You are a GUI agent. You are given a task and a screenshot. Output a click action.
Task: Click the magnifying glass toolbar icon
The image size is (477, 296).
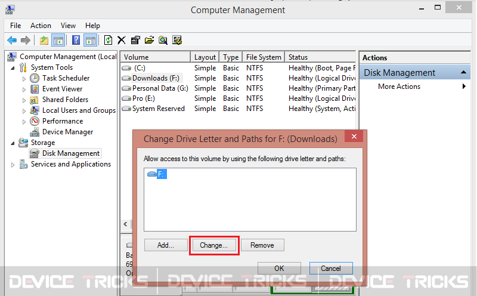pos(163,40)
